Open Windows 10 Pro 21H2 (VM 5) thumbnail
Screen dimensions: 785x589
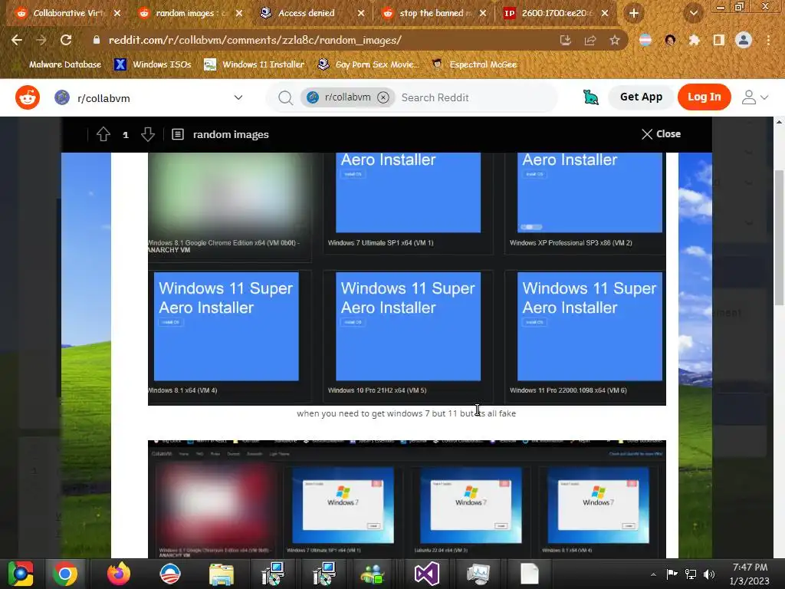click(x=408, y=326)
